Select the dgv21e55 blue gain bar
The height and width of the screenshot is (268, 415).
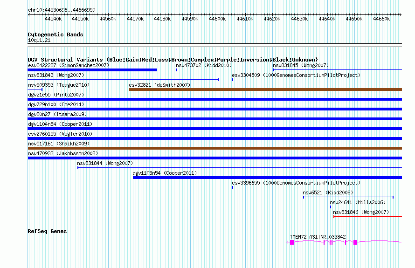[215, 99]
